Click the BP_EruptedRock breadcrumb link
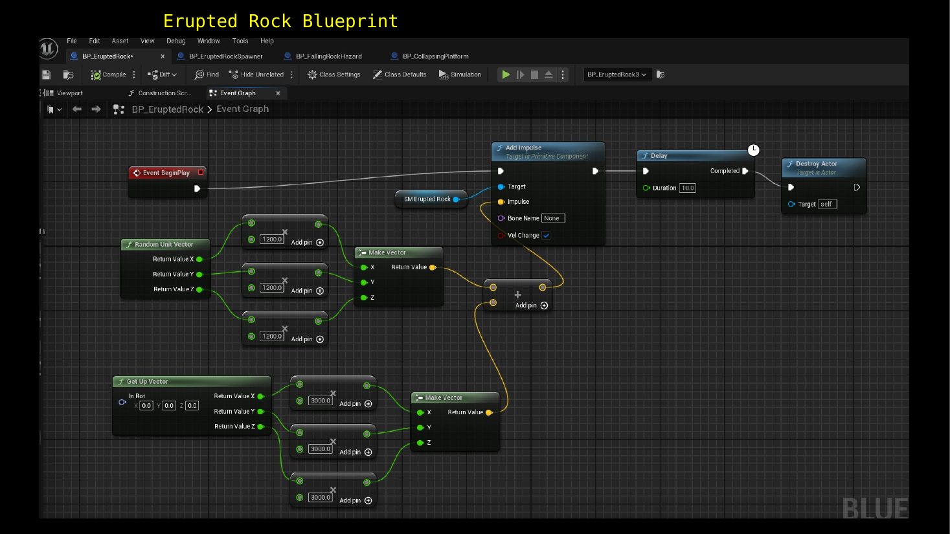 pyautogui.click(x=168, y=109)
